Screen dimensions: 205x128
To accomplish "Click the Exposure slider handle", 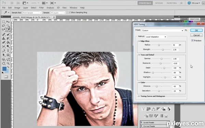I will [161, 63].
